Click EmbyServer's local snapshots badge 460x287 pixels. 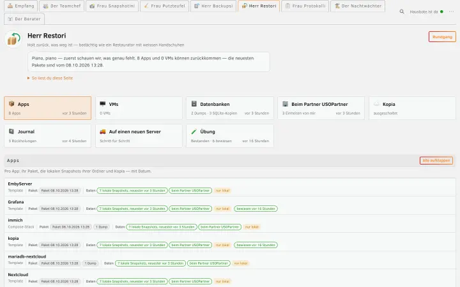click(x=132, y=191)
